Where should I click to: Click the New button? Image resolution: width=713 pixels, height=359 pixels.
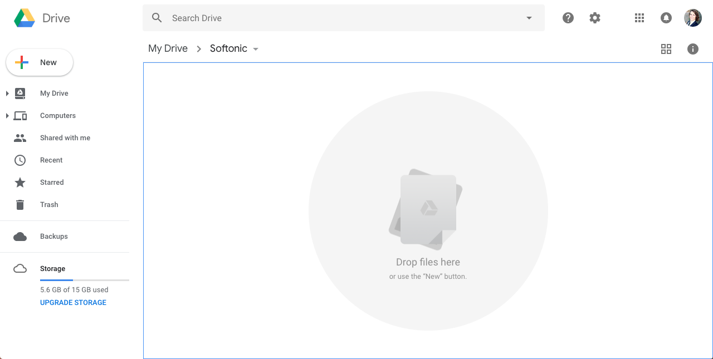39,62
